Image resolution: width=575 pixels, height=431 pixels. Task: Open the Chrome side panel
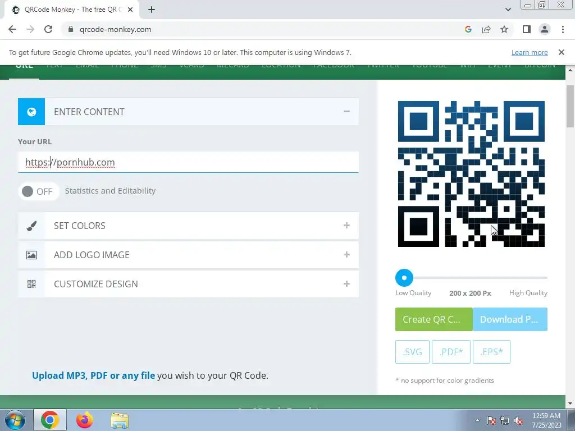(x=527, y=29)
